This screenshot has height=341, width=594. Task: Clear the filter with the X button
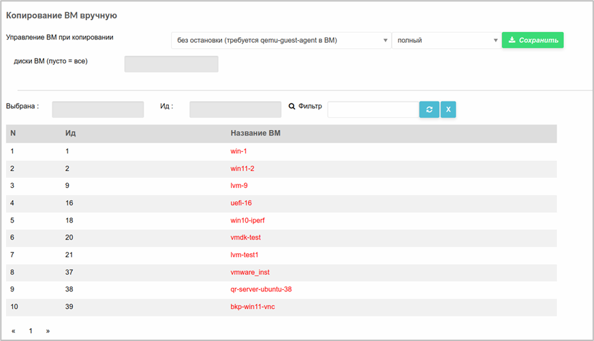click(448, 110)
